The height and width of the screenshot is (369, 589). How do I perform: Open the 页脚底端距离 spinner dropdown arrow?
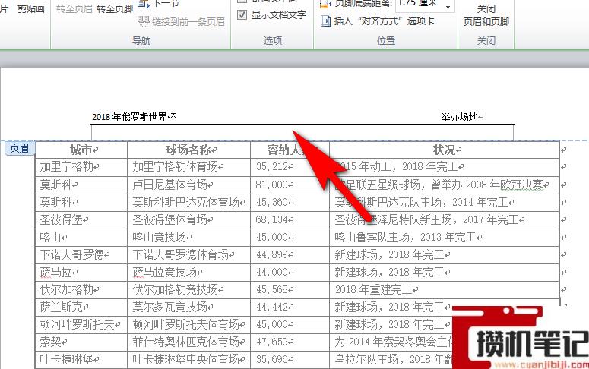pos(448,5)
